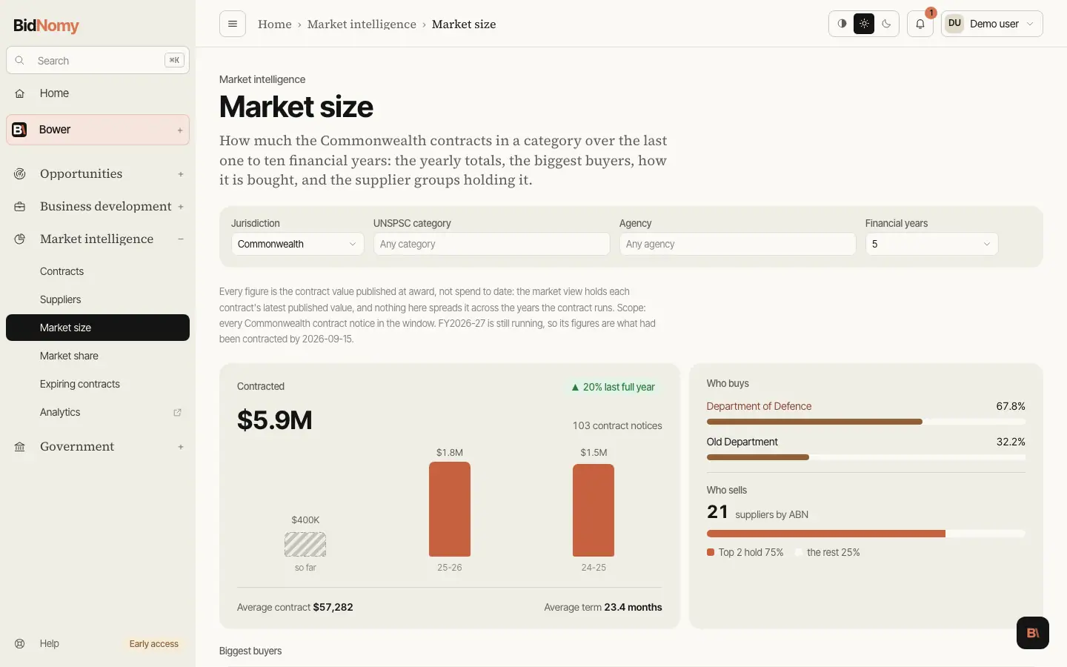The height and width of the screenshot is (667, 1067).
Task: Open notifications bell
Action: tap(920, 24)
